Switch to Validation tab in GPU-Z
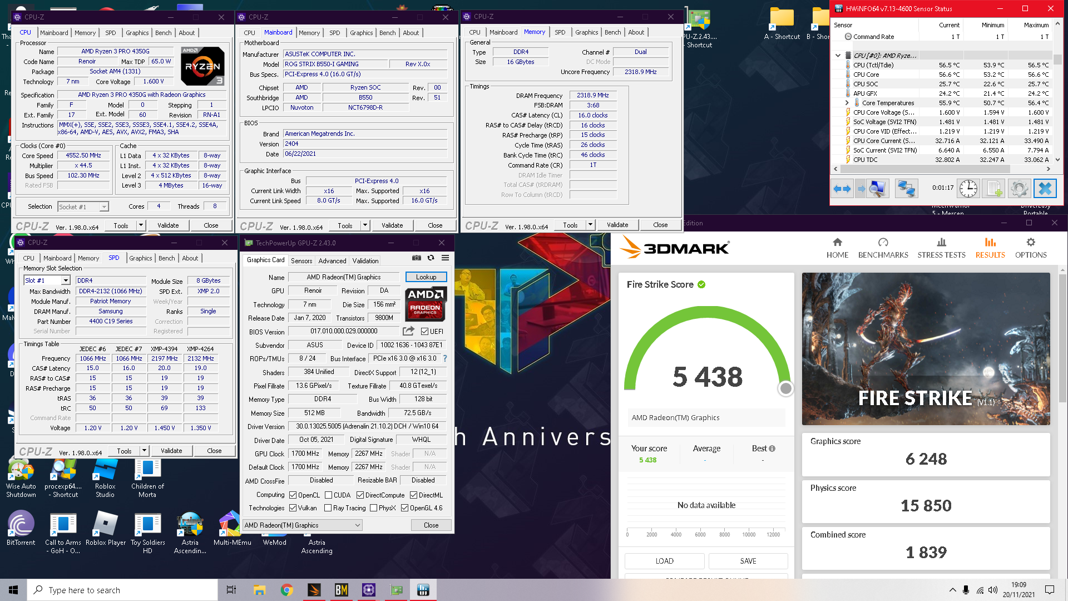Image resolution: width=1068 pixels, height=601 pixels. pos(365,260)
